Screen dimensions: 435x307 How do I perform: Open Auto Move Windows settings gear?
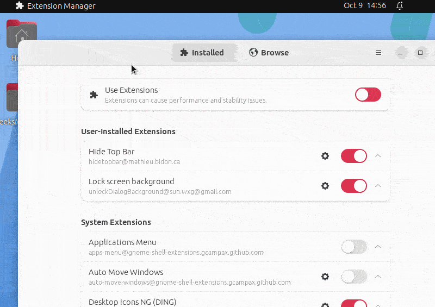[325, 277]
